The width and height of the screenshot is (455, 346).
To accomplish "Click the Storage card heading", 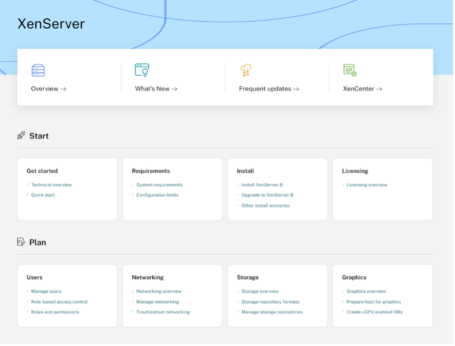I will 247,278.
